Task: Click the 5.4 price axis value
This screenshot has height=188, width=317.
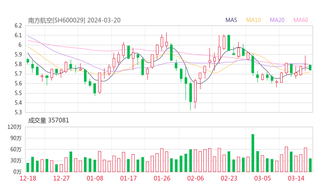Action: point(18,103)
